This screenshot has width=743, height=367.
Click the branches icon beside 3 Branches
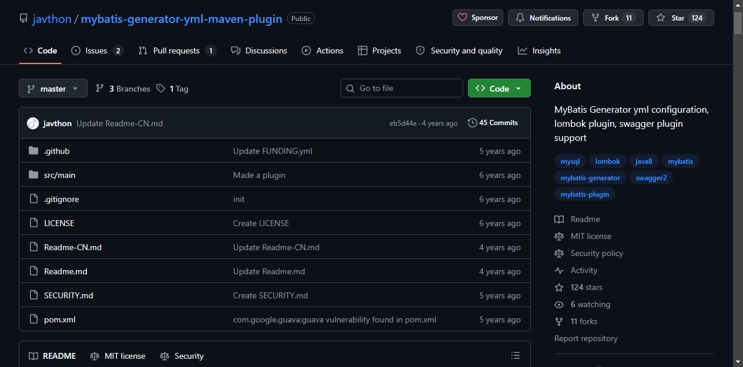click(100, 89)
